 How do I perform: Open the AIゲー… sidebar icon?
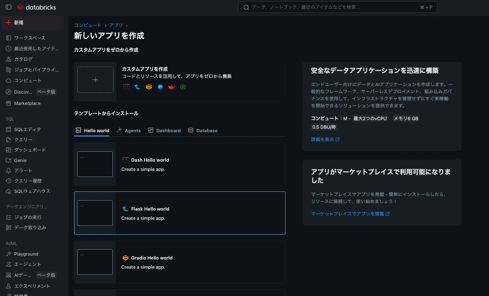9,275
